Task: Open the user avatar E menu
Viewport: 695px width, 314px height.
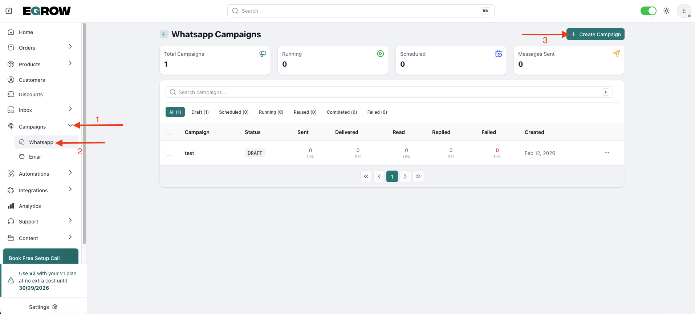Action: pos(684,11)
